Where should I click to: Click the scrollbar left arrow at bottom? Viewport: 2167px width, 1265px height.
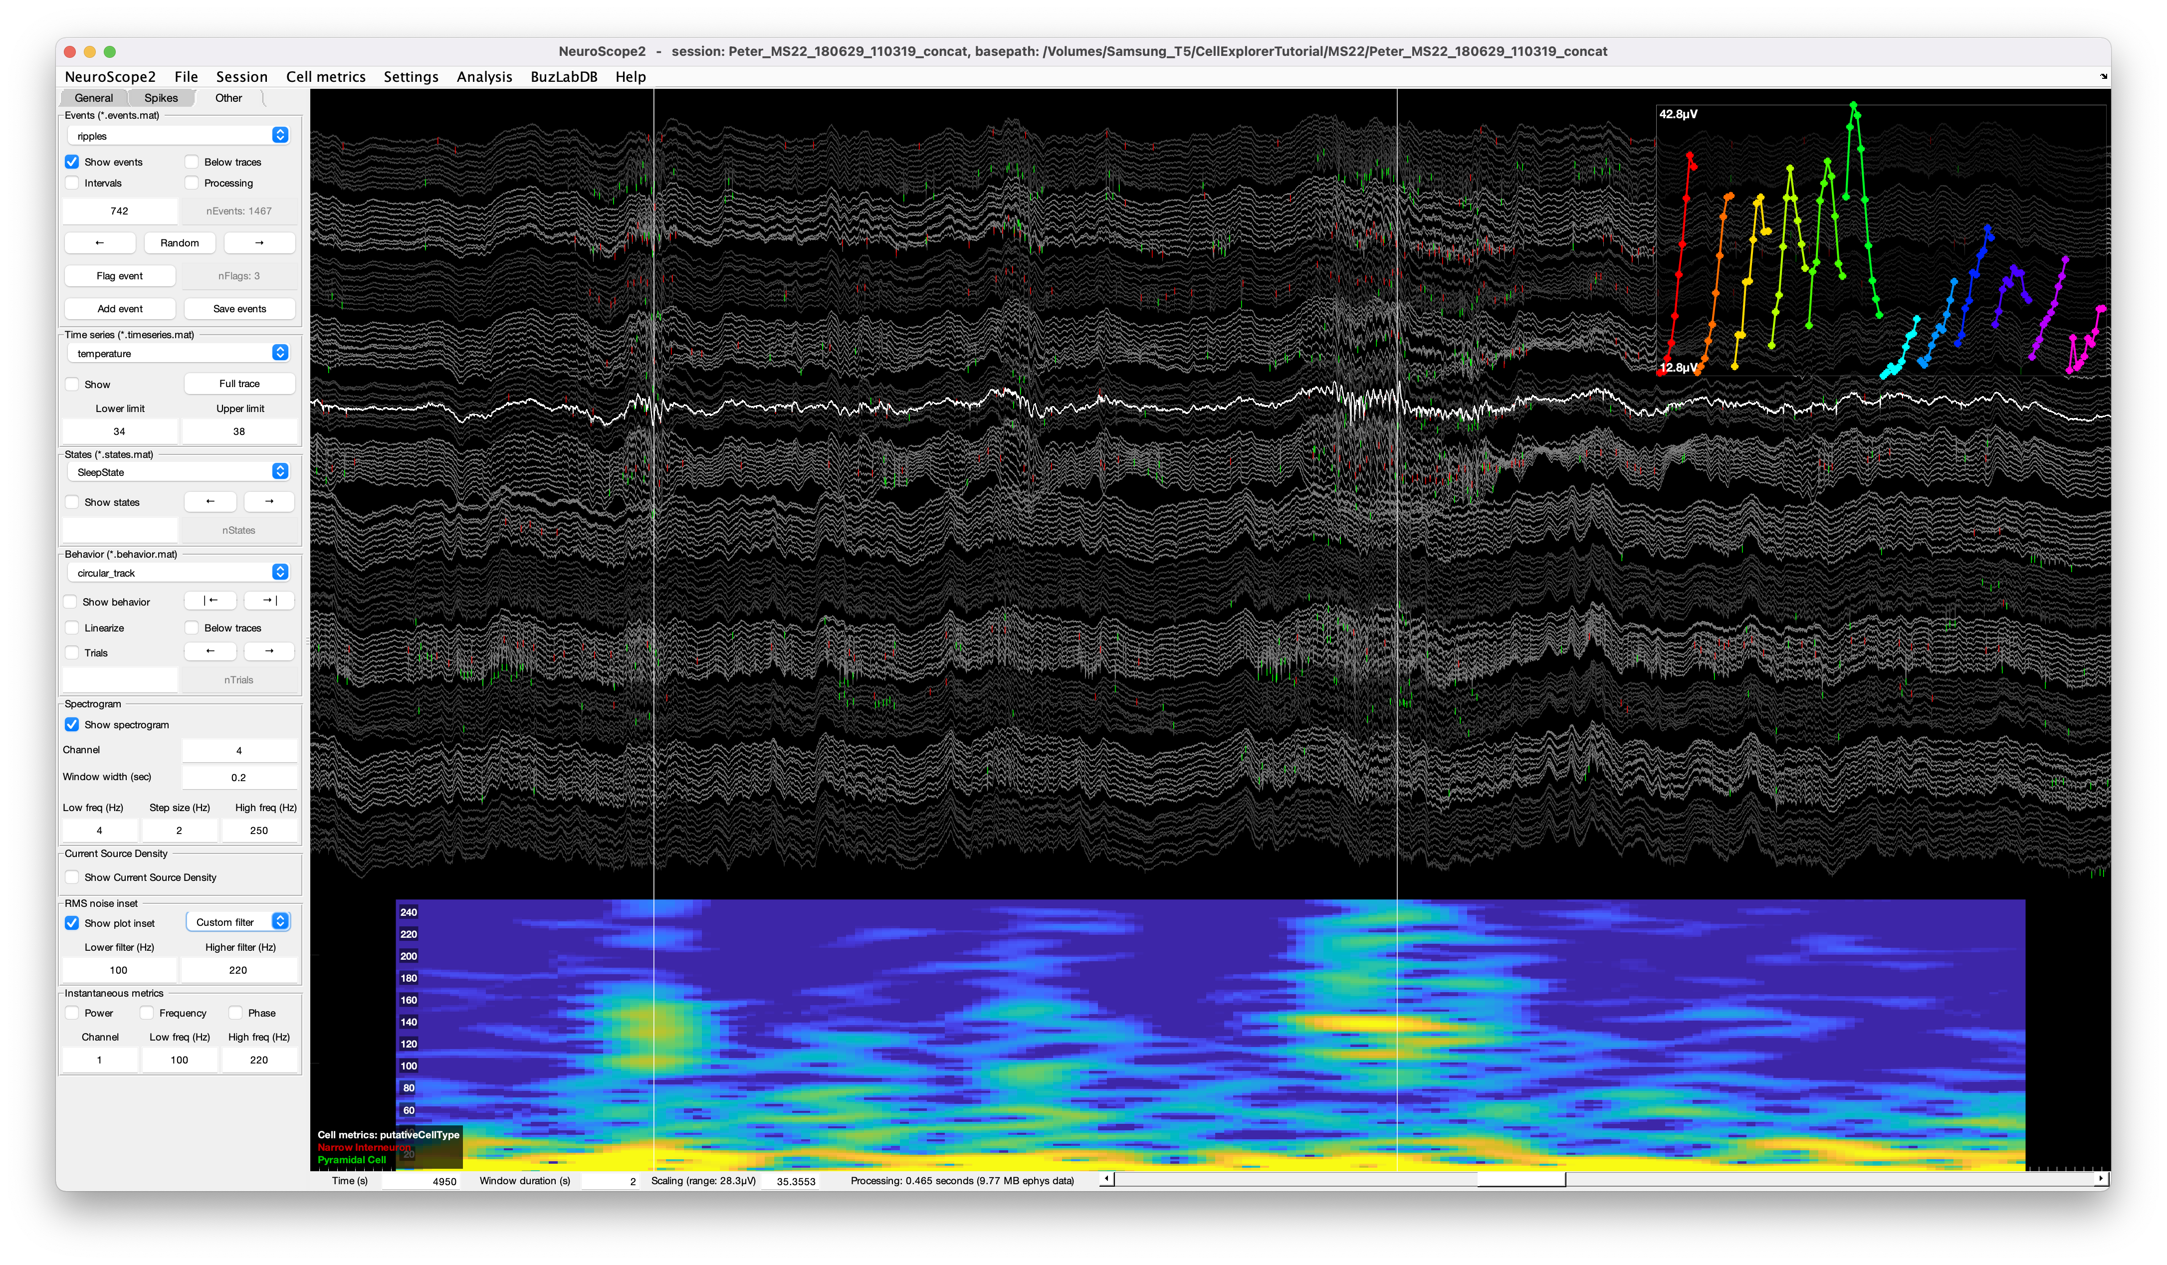(x=1107, y=1179)
